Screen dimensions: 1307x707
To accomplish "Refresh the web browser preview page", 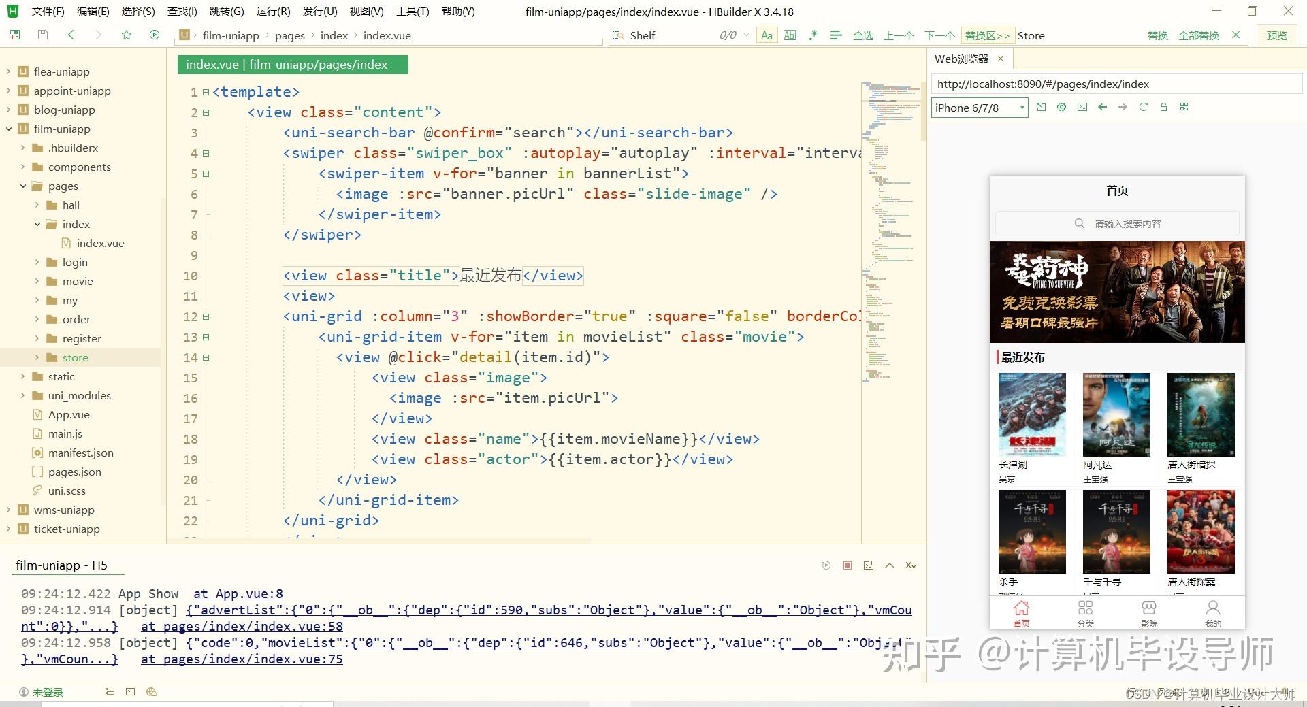I will click(x=1144, y=107).
